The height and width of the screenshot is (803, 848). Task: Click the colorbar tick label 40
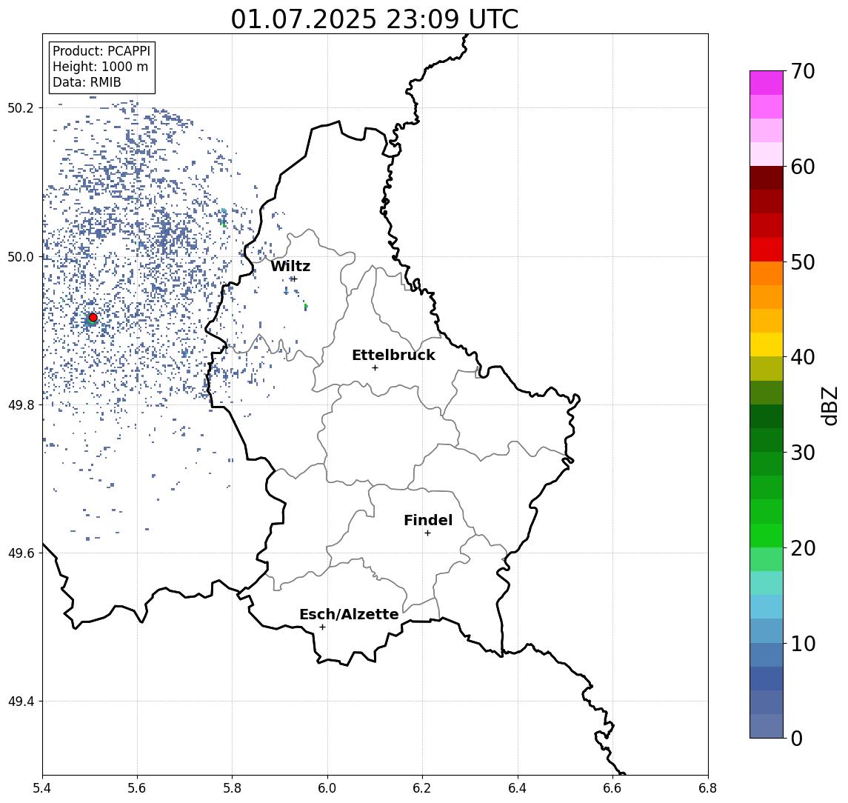(x=803, y=356)
